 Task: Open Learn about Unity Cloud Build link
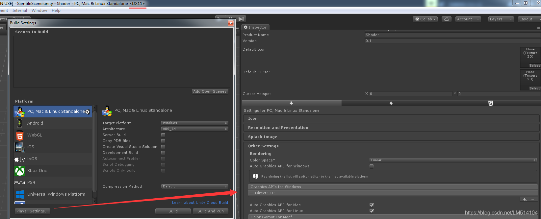[x=200, y=203]
